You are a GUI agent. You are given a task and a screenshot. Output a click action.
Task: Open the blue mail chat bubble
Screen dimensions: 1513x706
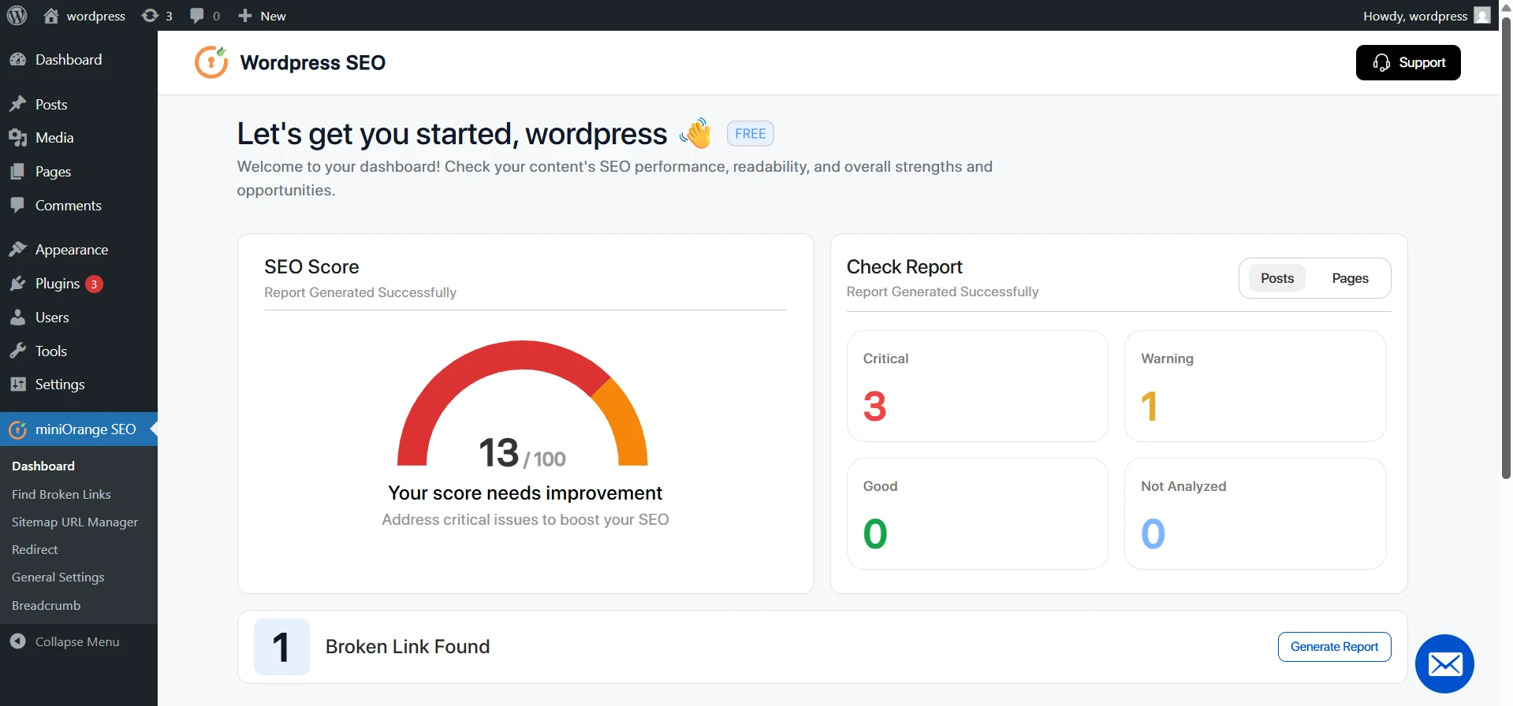click(1444, 663)
